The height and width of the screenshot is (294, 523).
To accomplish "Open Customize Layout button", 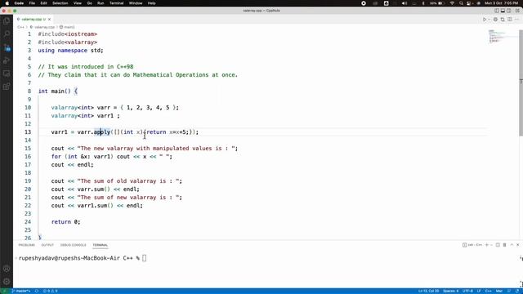I will pos(517,11).
